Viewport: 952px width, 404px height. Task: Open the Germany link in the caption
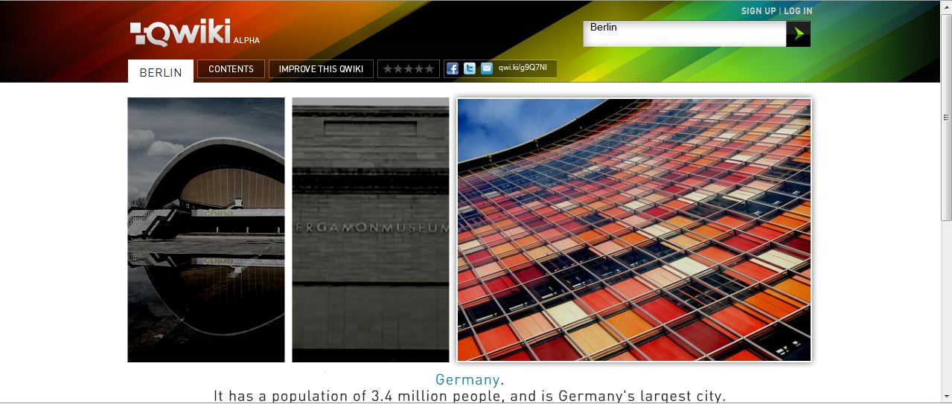467,379
